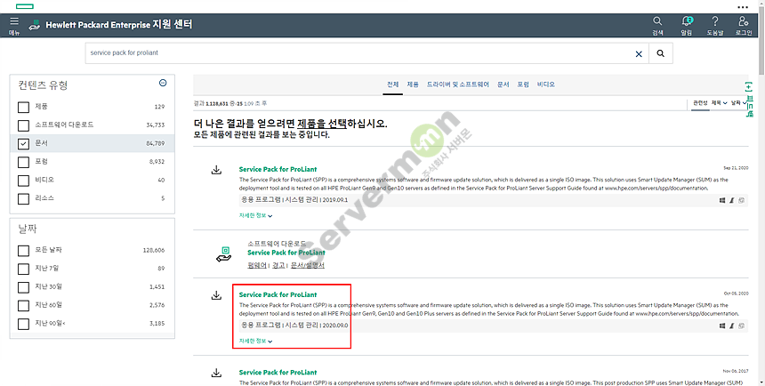765x386 pixels.
Task: Check the 제품 content type checkbox
Action: [23, 107]
